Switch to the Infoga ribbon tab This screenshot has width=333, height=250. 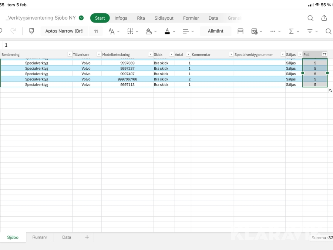coord(121,18)
